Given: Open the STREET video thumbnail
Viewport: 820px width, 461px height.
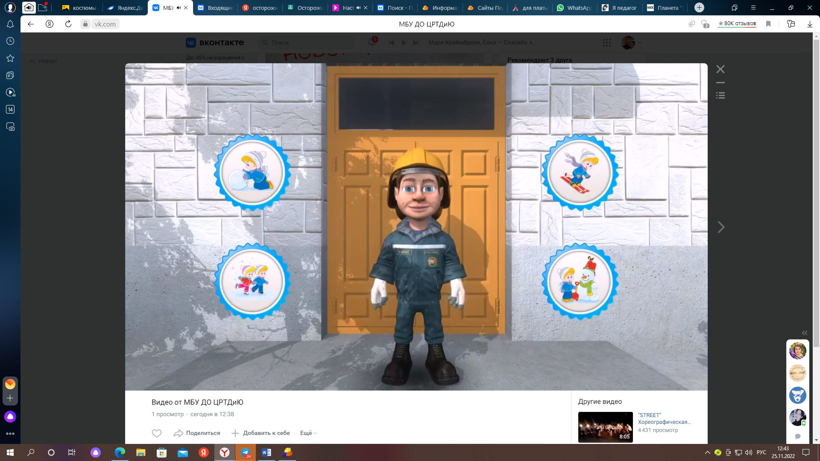Looking at the screenshot, I should [605, 427].
